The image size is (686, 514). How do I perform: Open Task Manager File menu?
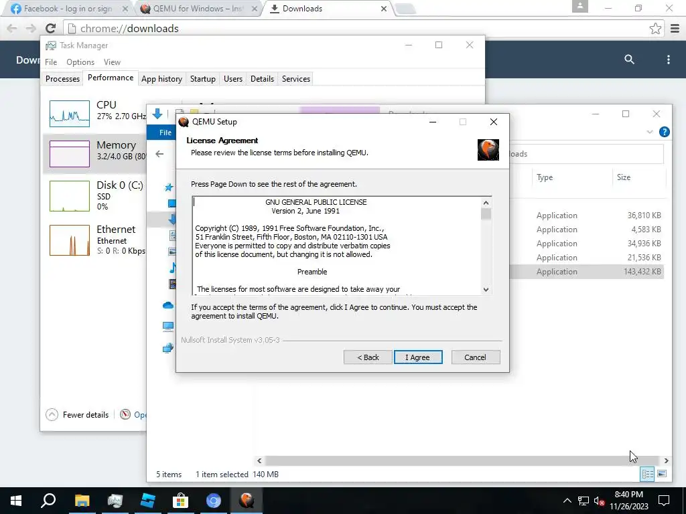pos(51,62)
